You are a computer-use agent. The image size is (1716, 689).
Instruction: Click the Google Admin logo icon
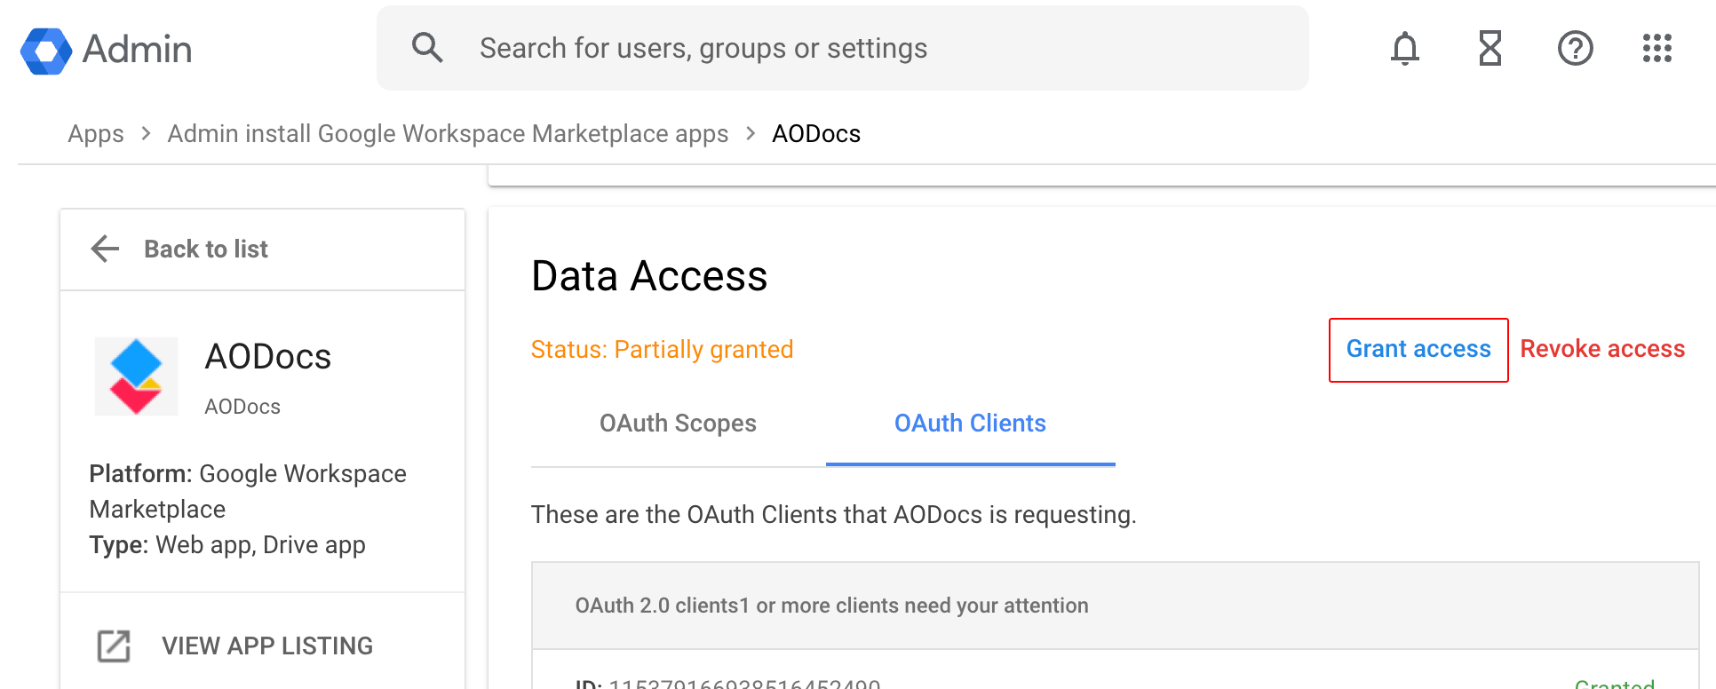pos(46,51)
